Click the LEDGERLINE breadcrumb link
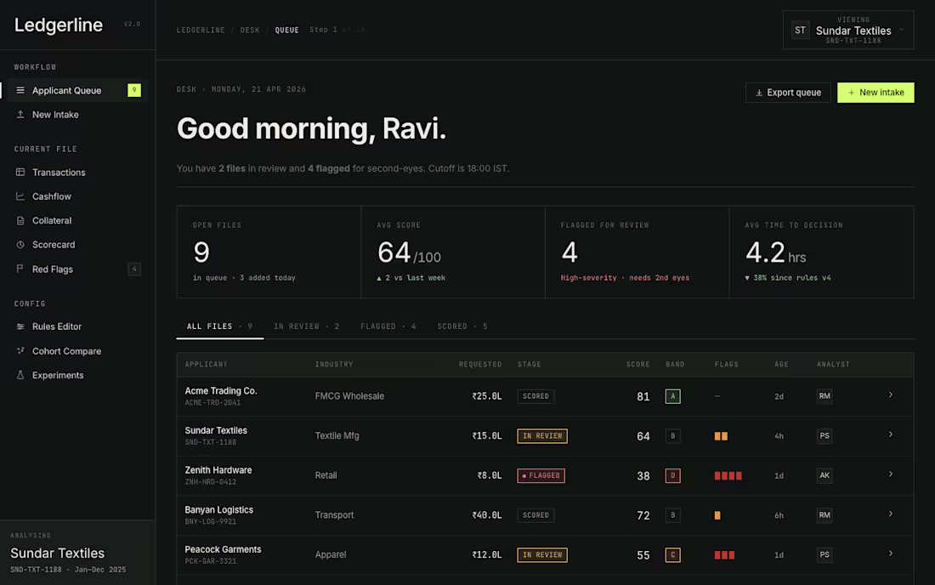Image resolution: width=935 pixels, height=585 pixels. pyautogui.click(x=201, y=30)
